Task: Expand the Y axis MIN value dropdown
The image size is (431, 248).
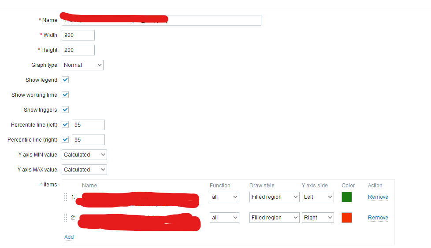Action: (84, 155)
